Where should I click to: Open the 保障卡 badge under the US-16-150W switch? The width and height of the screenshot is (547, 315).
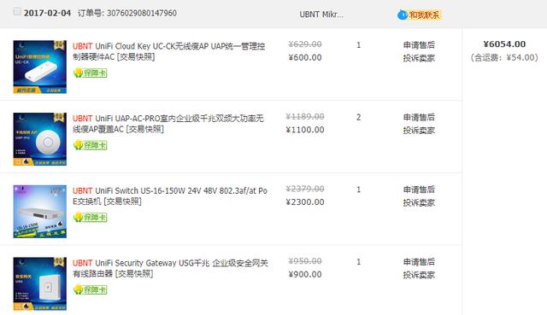(x=91, y=218)
